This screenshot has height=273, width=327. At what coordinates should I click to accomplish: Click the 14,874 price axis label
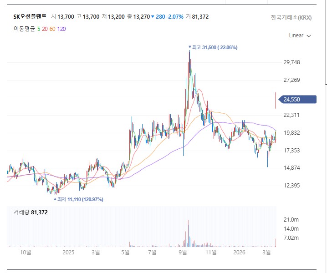pos(291,168)
